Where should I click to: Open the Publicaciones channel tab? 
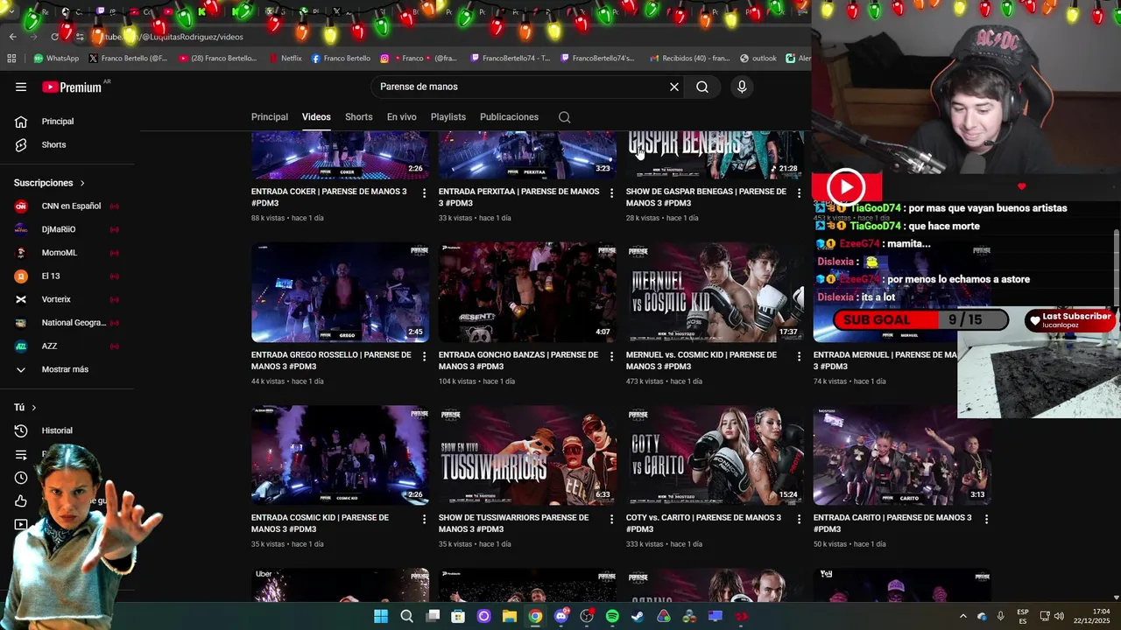pyautogui.click(x=509, y=117)
